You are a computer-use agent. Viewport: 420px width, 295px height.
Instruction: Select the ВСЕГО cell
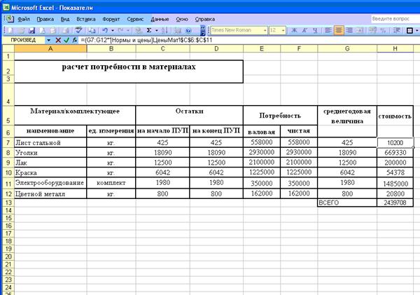pyautogui.click(x=347, y=203)
